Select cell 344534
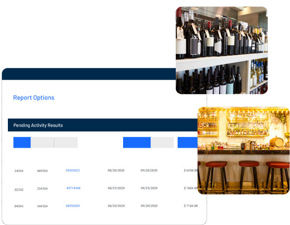Image resolution: width=290 pixels, height=225 pixels. coord(42,206)
